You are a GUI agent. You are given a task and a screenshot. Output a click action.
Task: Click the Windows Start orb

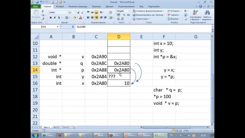click(x=36, y=135)
